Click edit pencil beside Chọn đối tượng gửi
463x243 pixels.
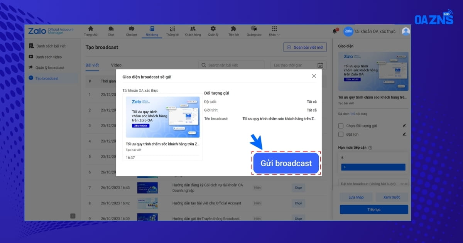tap(404, 126)
